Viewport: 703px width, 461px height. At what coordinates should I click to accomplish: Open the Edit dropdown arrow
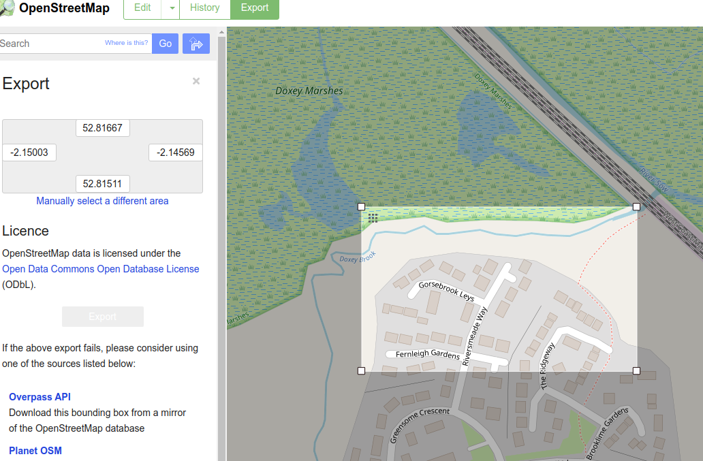(172, 9)
